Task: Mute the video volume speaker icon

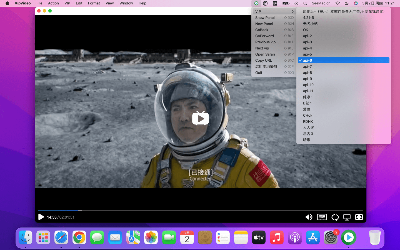Action: tap(309, 217)
